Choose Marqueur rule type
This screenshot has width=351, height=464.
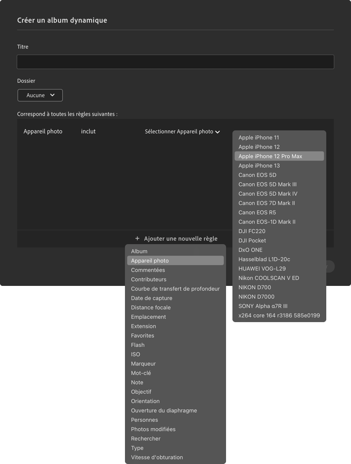point(175,364)
